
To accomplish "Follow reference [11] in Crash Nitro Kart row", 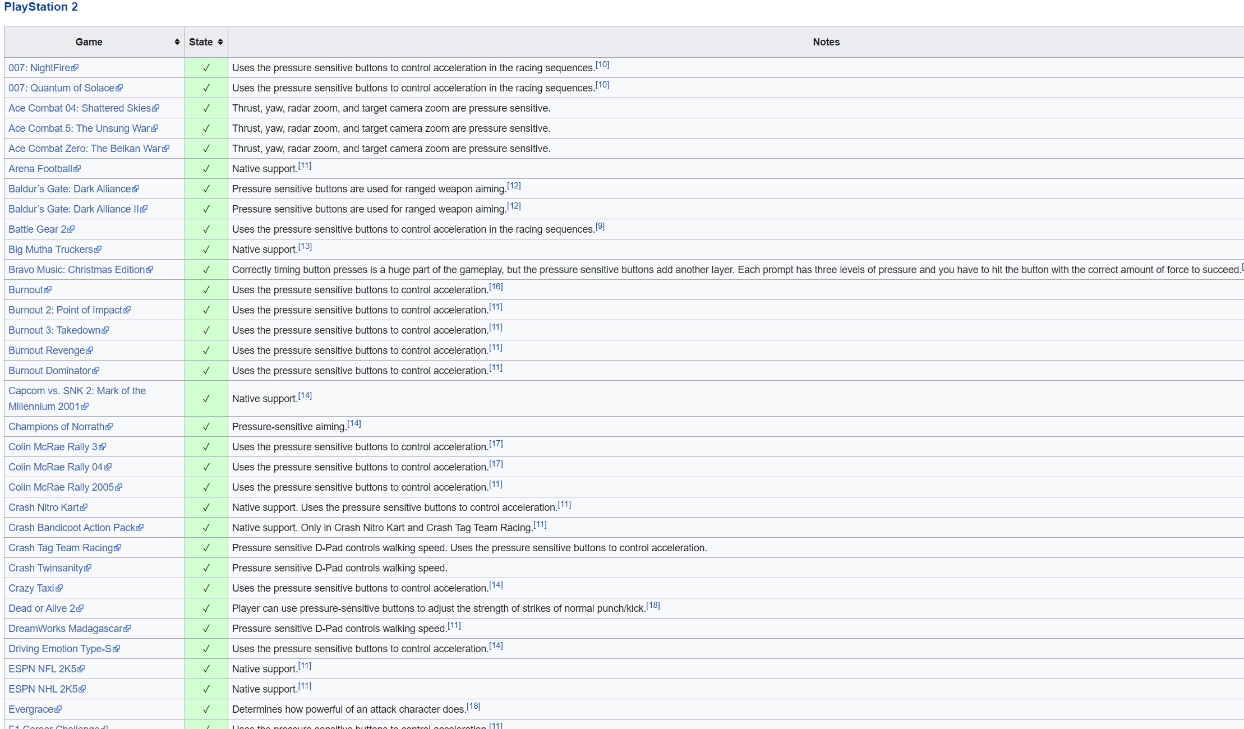I will click(564, 505).
